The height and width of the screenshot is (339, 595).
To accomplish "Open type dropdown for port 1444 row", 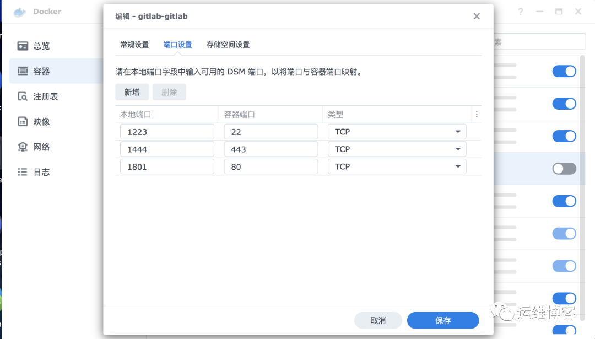I will 397,149.
